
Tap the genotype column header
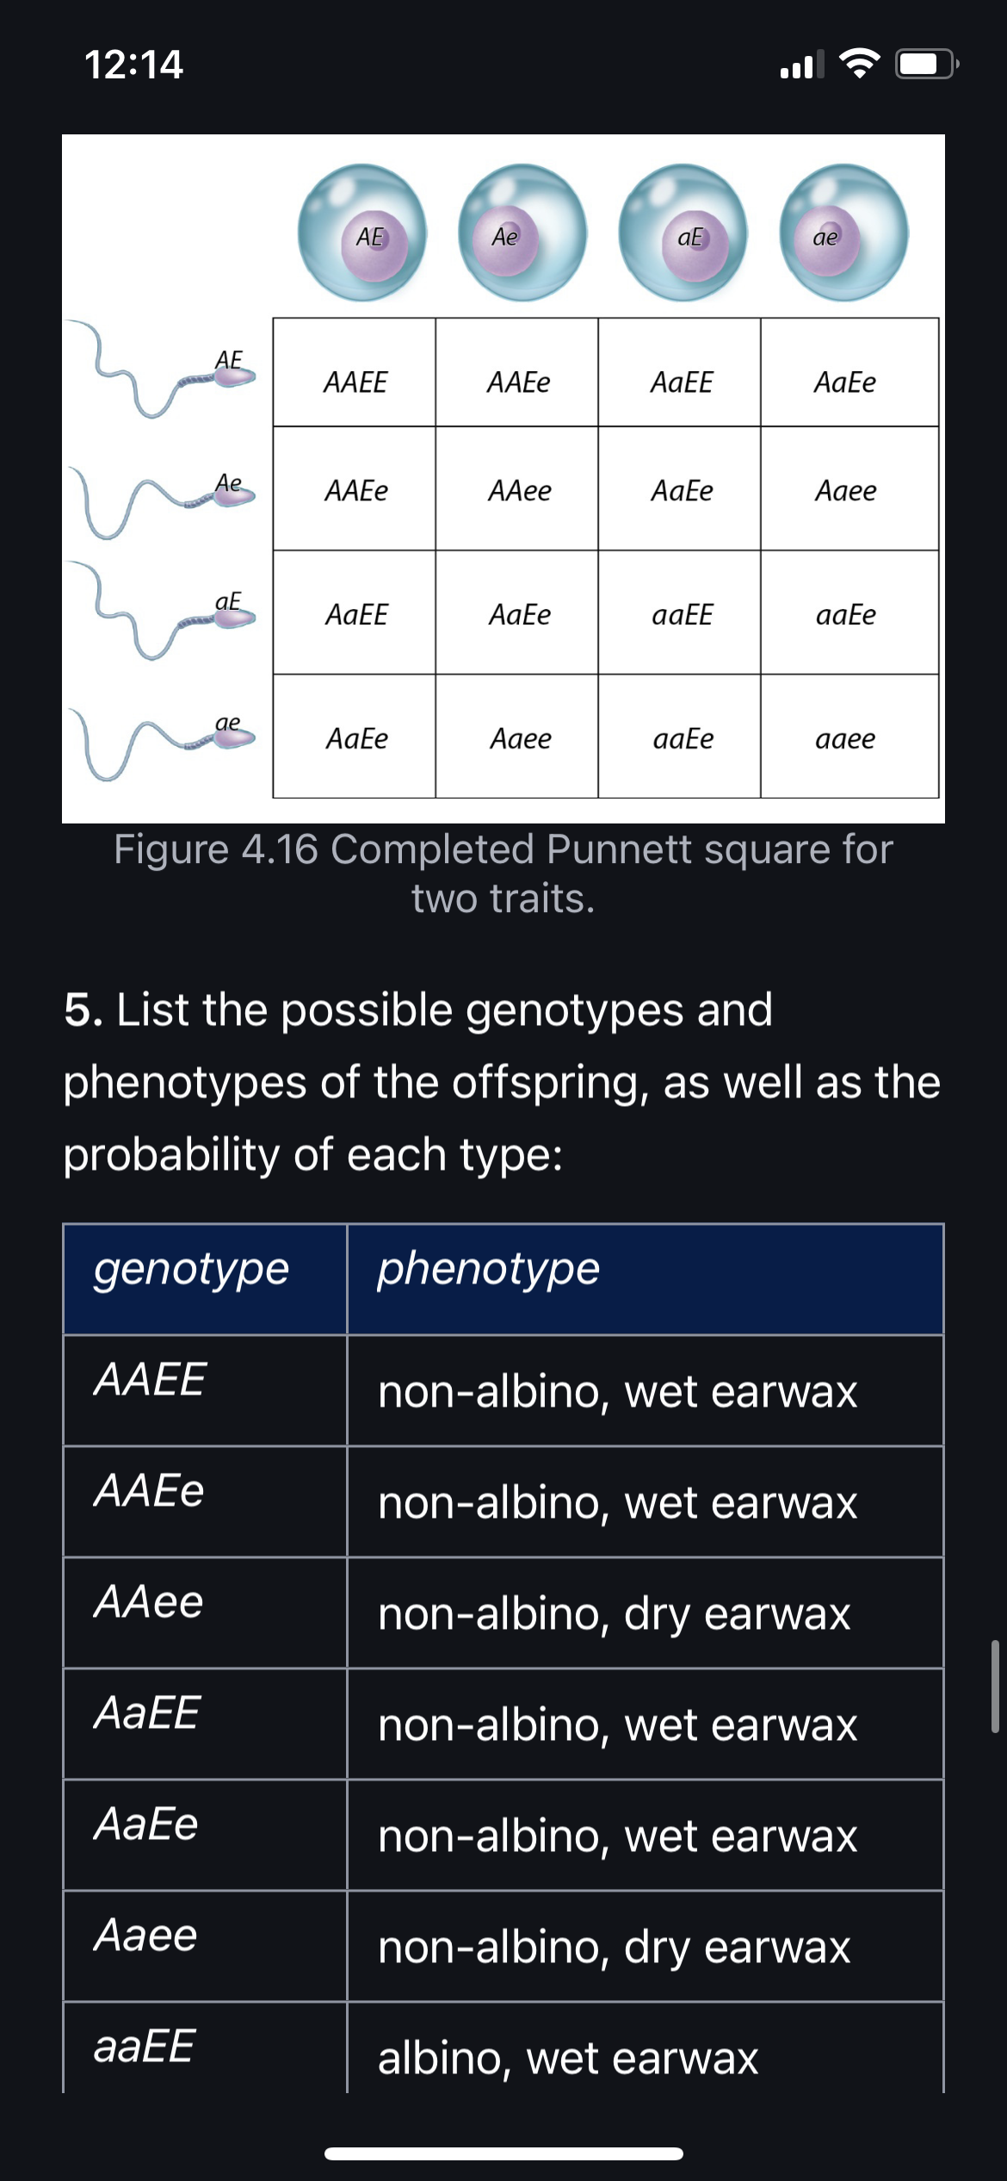(205, 1279)
